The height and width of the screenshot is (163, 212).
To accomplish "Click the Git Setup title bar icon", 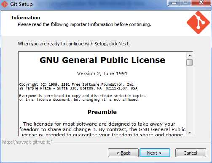I will [4, 4].
